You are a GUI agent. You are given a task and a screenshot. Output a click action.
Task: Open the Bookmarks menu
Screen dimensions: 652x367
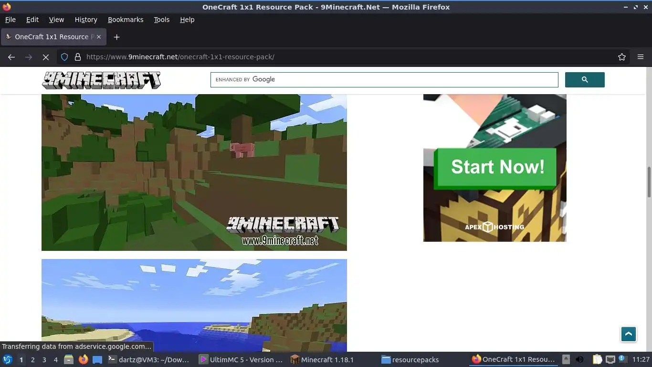(126, 20)
